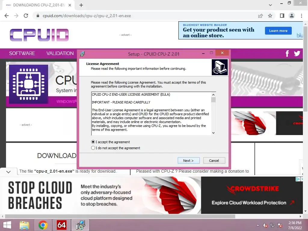Click the setup installer icon in title bar
This screenshot has height=231, width=308.
click(x=82, y=54)
